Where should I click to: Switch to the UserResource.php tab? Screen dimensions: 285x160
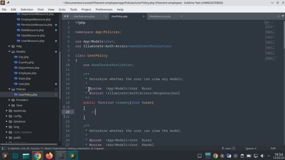click(x=84, y=16)
